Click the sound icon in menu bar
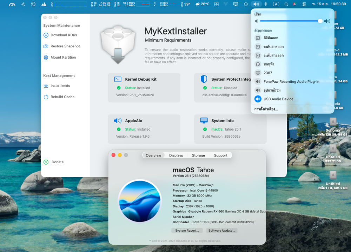 point(256,4)
